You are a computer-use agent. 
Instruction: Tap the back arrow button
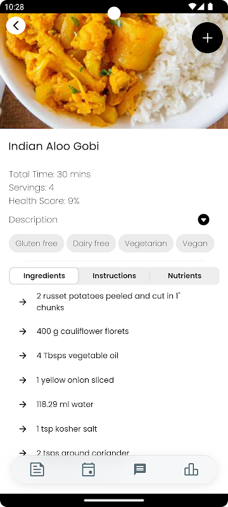(x=16, y=25)
